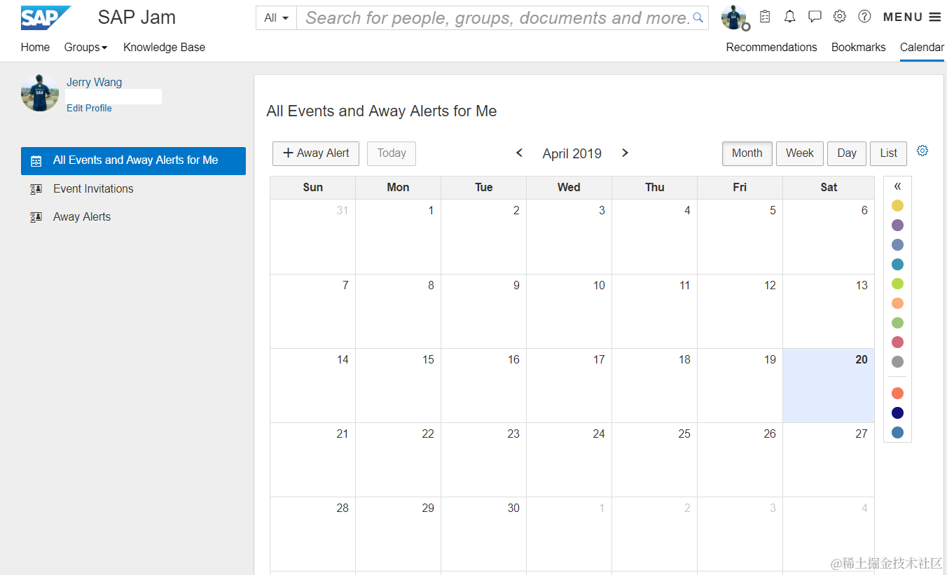Click the SAP logo
The height and width of the screenshot is (575, 947).
[46, 18]
